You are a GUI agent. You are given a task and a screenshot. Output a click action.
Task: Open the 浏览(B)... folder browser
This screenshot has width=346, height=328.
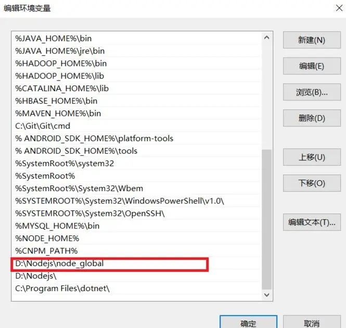click(312, 92)
